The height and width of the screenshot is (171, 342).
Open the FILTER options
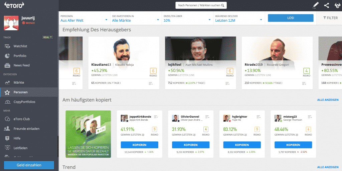pos(330,18)
